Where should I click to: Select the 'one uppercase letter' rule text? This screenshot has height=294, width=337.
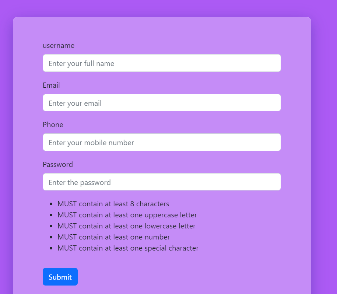point(164,215)
